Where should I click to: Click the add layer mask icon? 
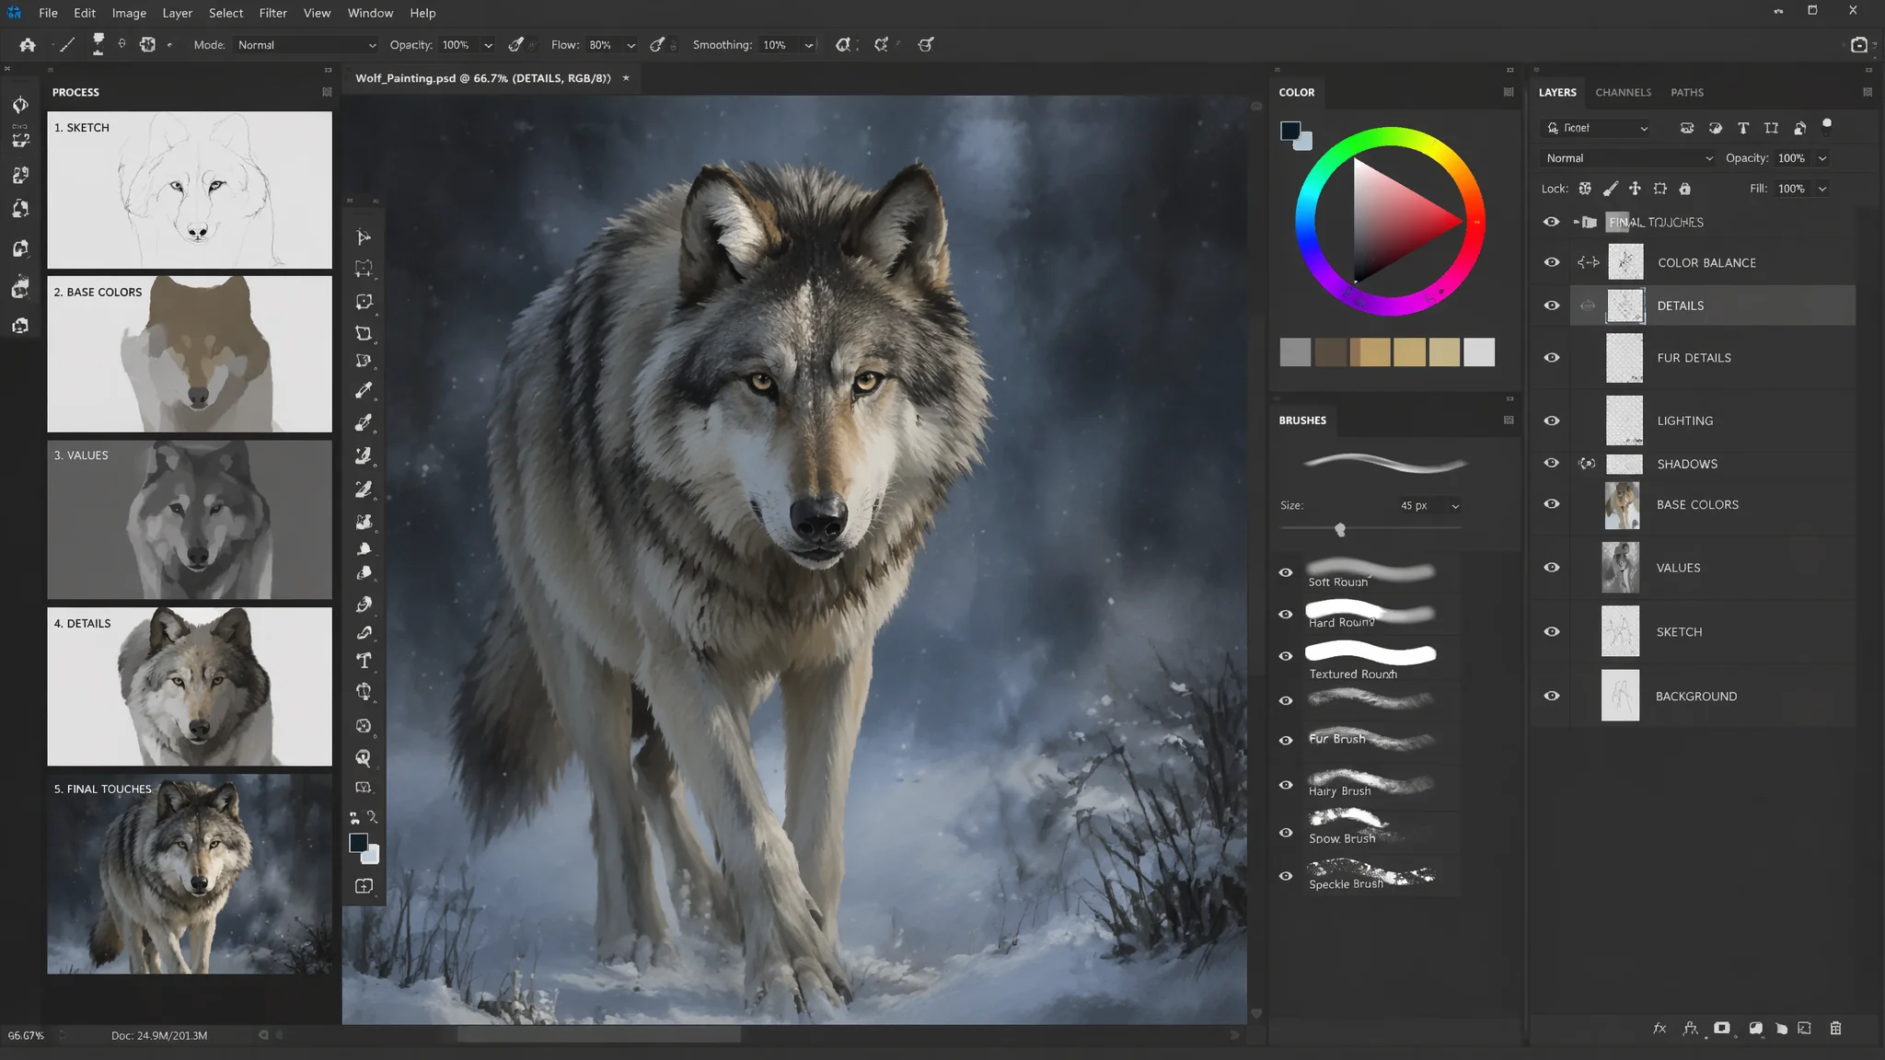click(x=1722, y=1029)
